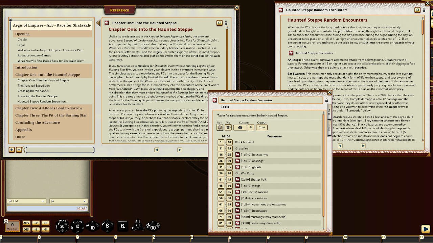Collapse all index entries with minus button

(19, 150)
